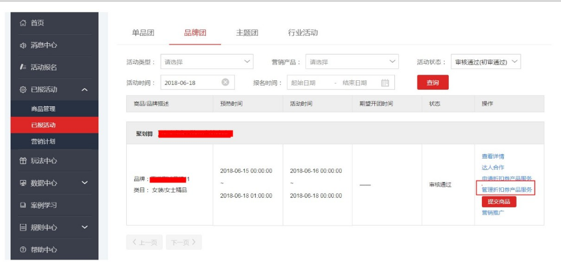Image resolution: width=561 pixels, height=263 pixels.
Task: Open the calendar icon in 报名时间 field
Action: coord(384,82)
